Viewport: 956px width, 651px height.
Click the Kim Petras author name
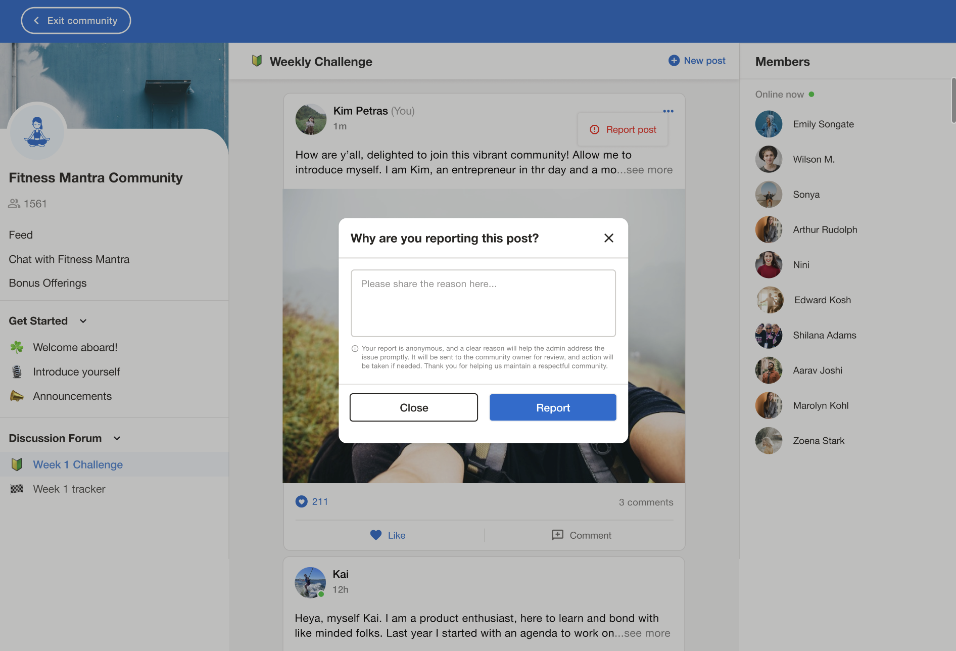coord(360,111)
